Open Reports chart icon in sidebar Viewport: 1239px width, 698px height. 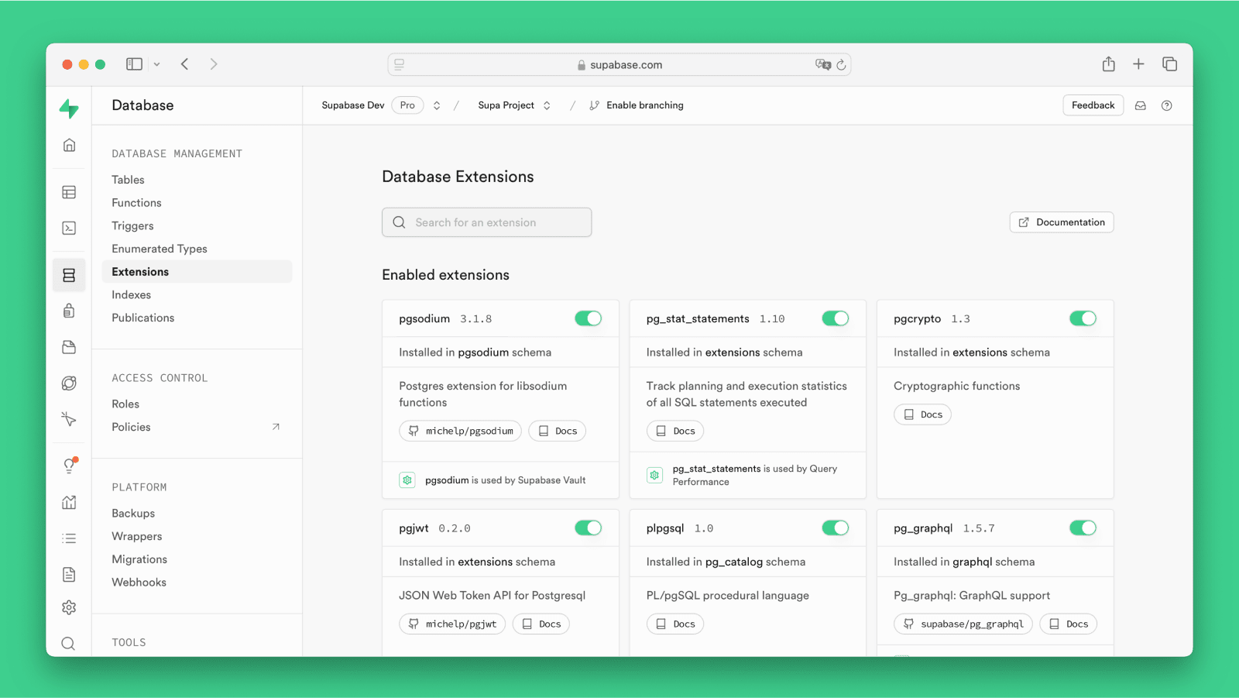(x=69, y=502)
